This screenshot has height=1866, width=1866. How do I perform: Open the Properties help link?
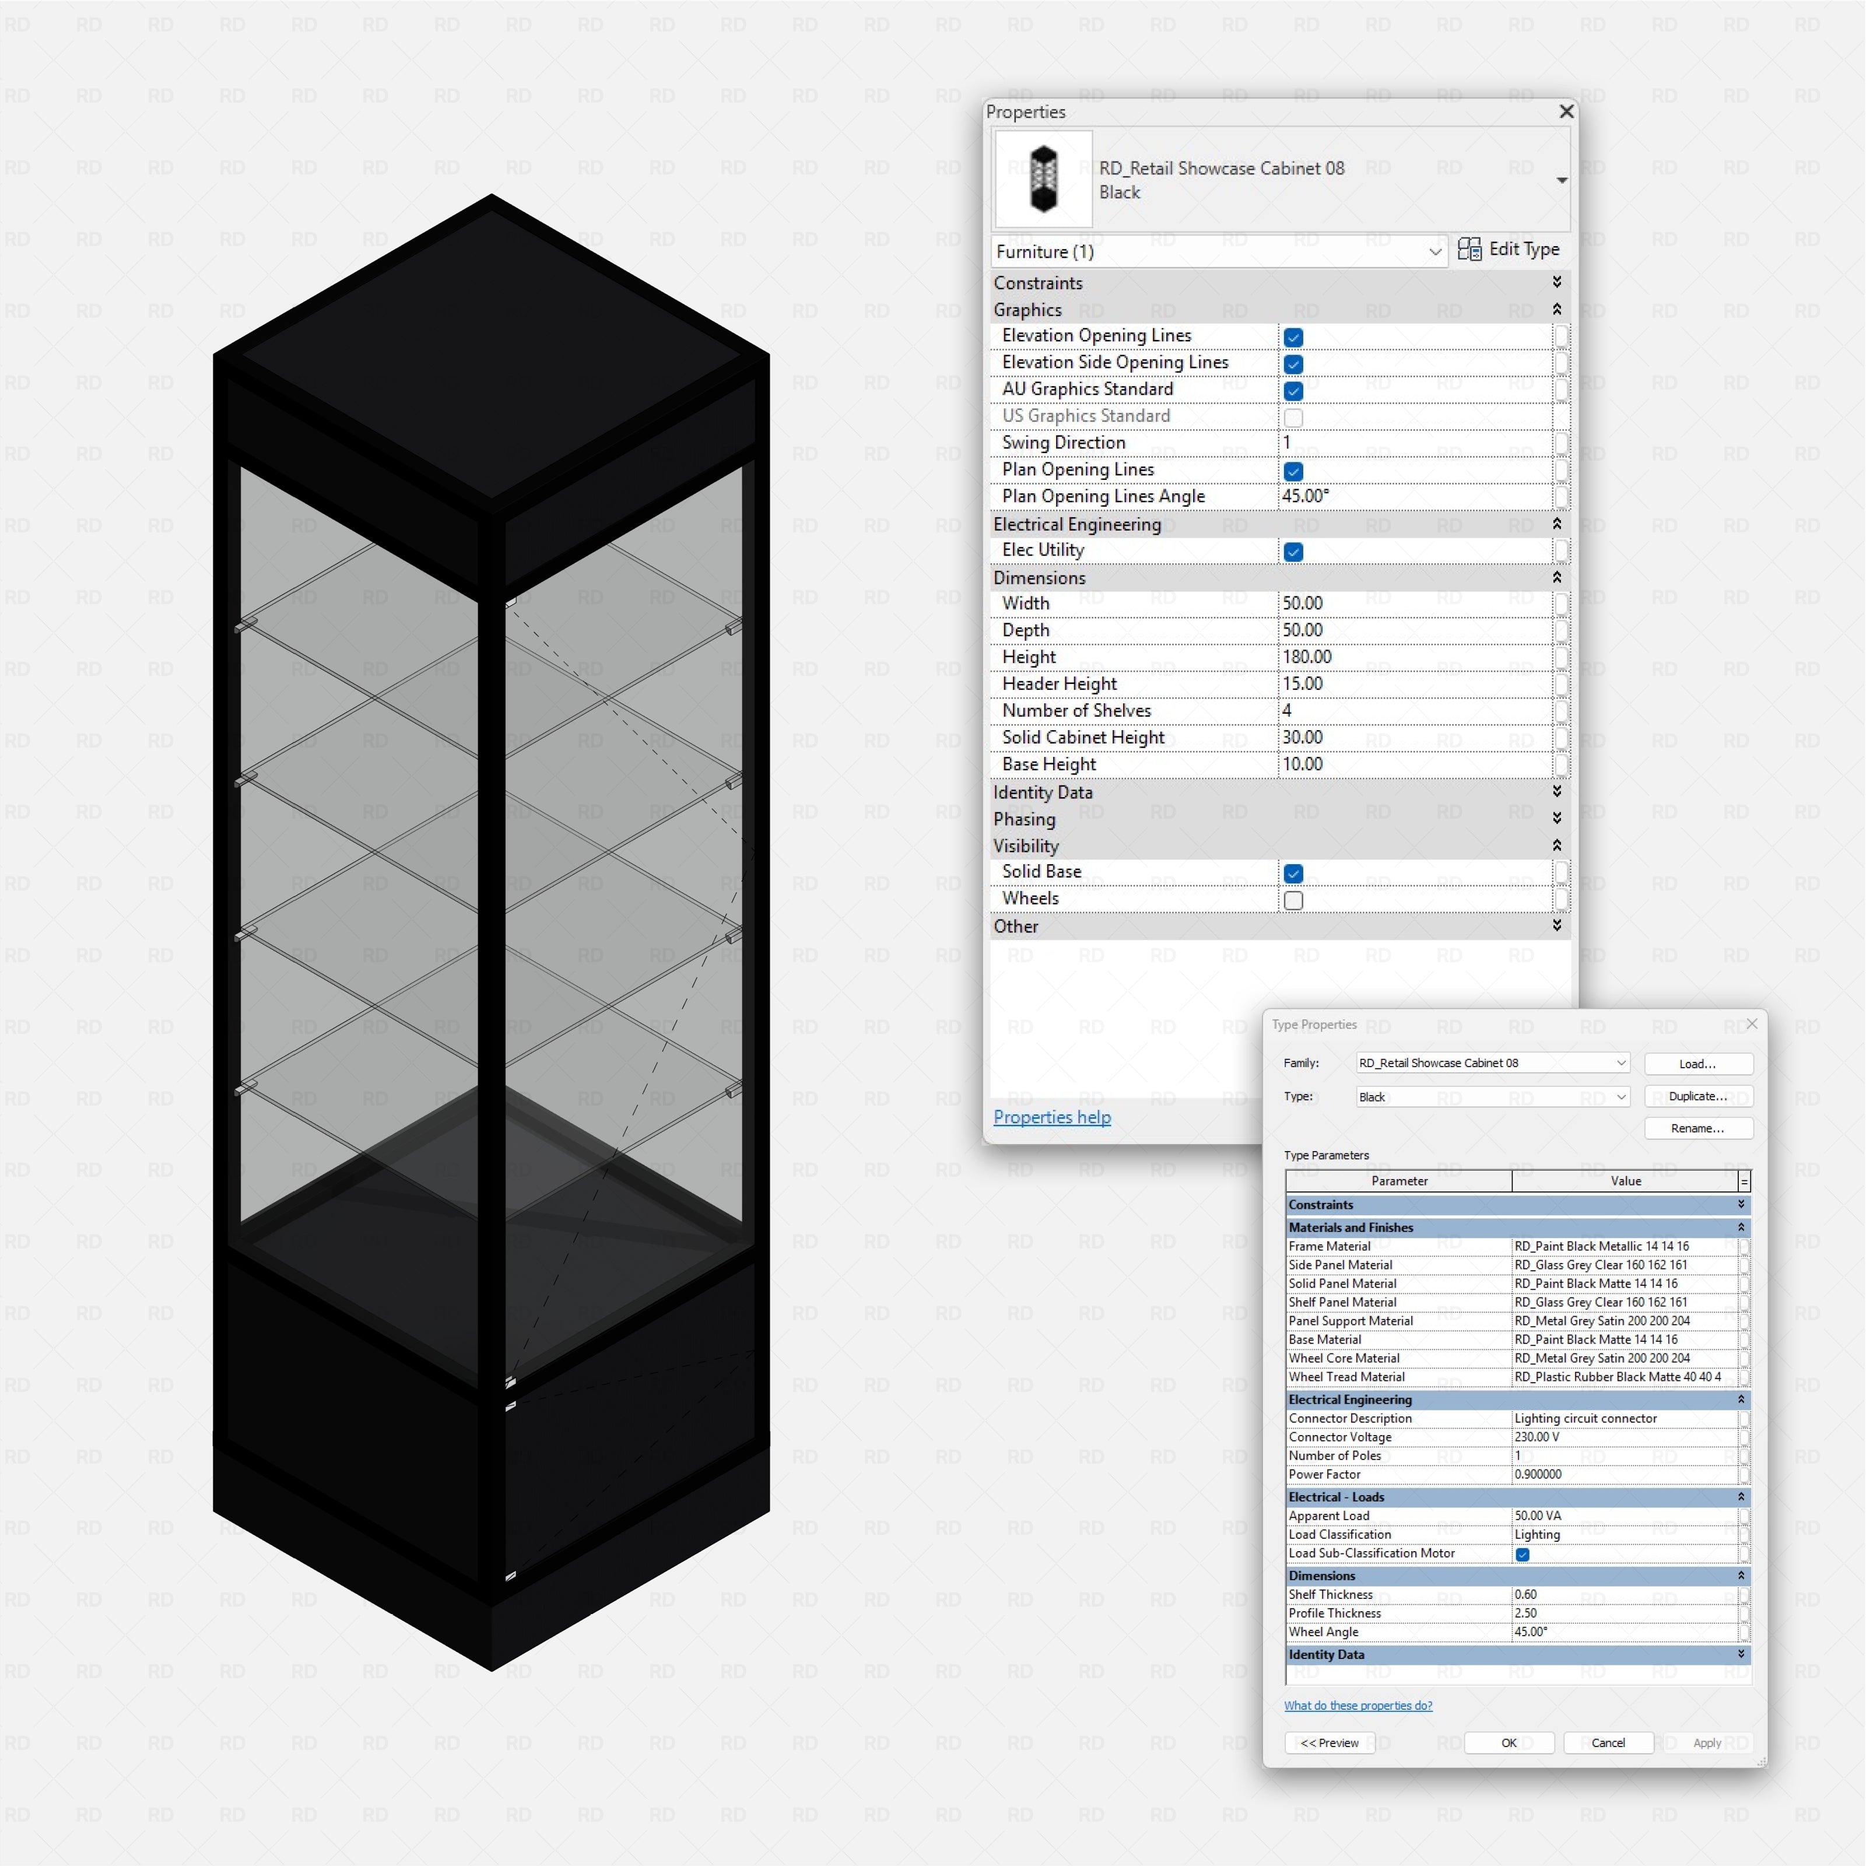pyautogui.click(x=1052, y=1117)
